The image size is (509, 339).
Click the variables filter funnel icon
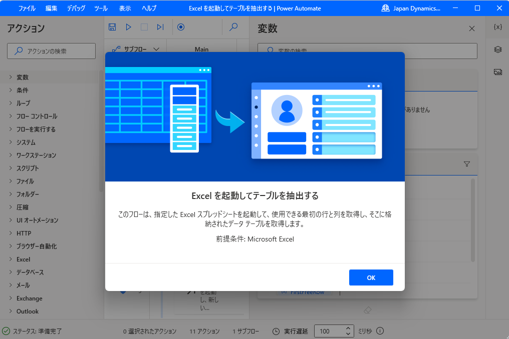pos(467,164)
